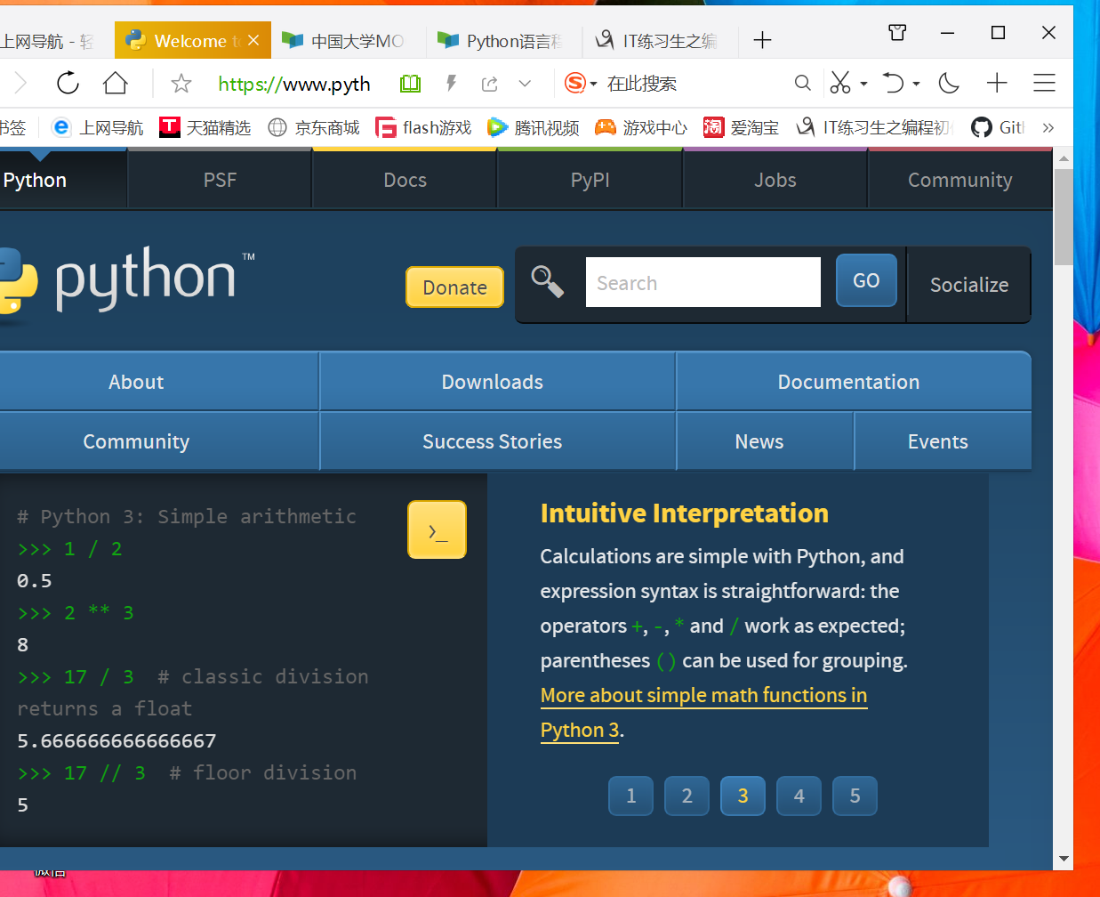The width and height of the screenshot is (1100, 897).
Task: Show slide 4 of the code carousel
Action: pos(799,796)
